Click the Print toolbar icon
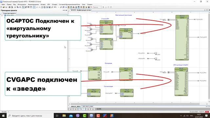 pyautogui.click(x=10, y=7)
